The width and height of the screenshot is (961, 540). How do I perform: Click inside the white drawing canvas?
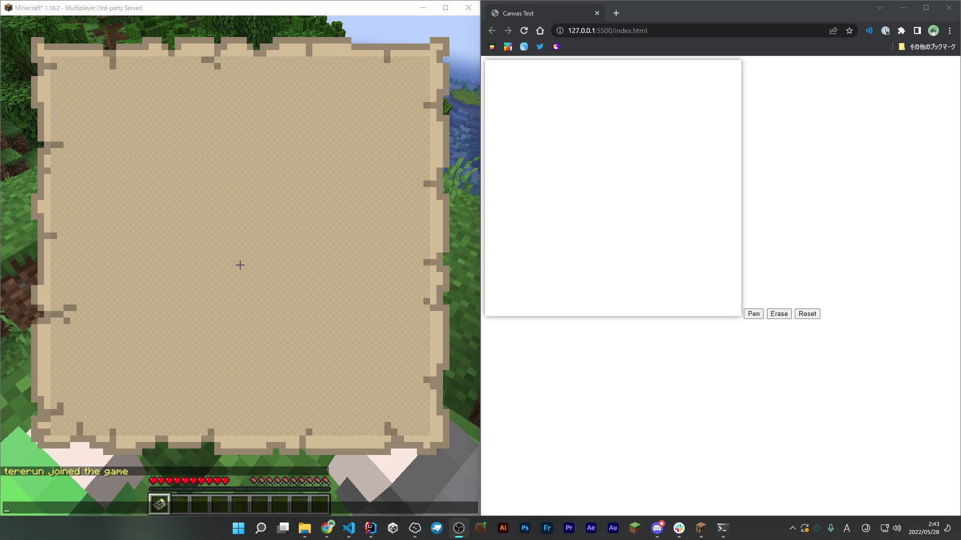[x=613, y=188]
